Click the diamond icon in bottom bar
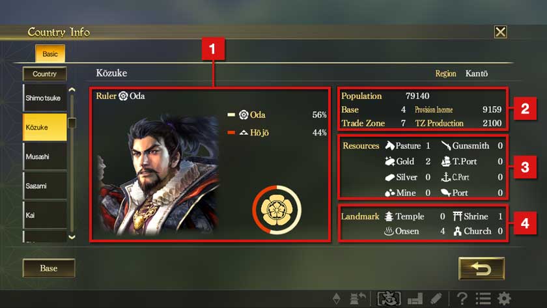Viewport: 547px width, 308px height. tap(336, 299)
